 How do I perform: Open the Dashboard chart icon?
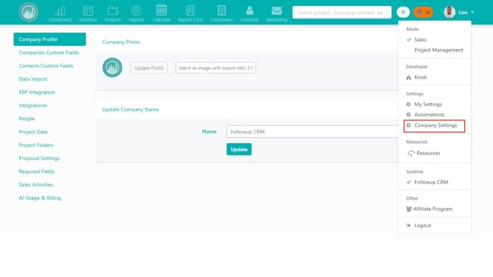click(60, 11)
